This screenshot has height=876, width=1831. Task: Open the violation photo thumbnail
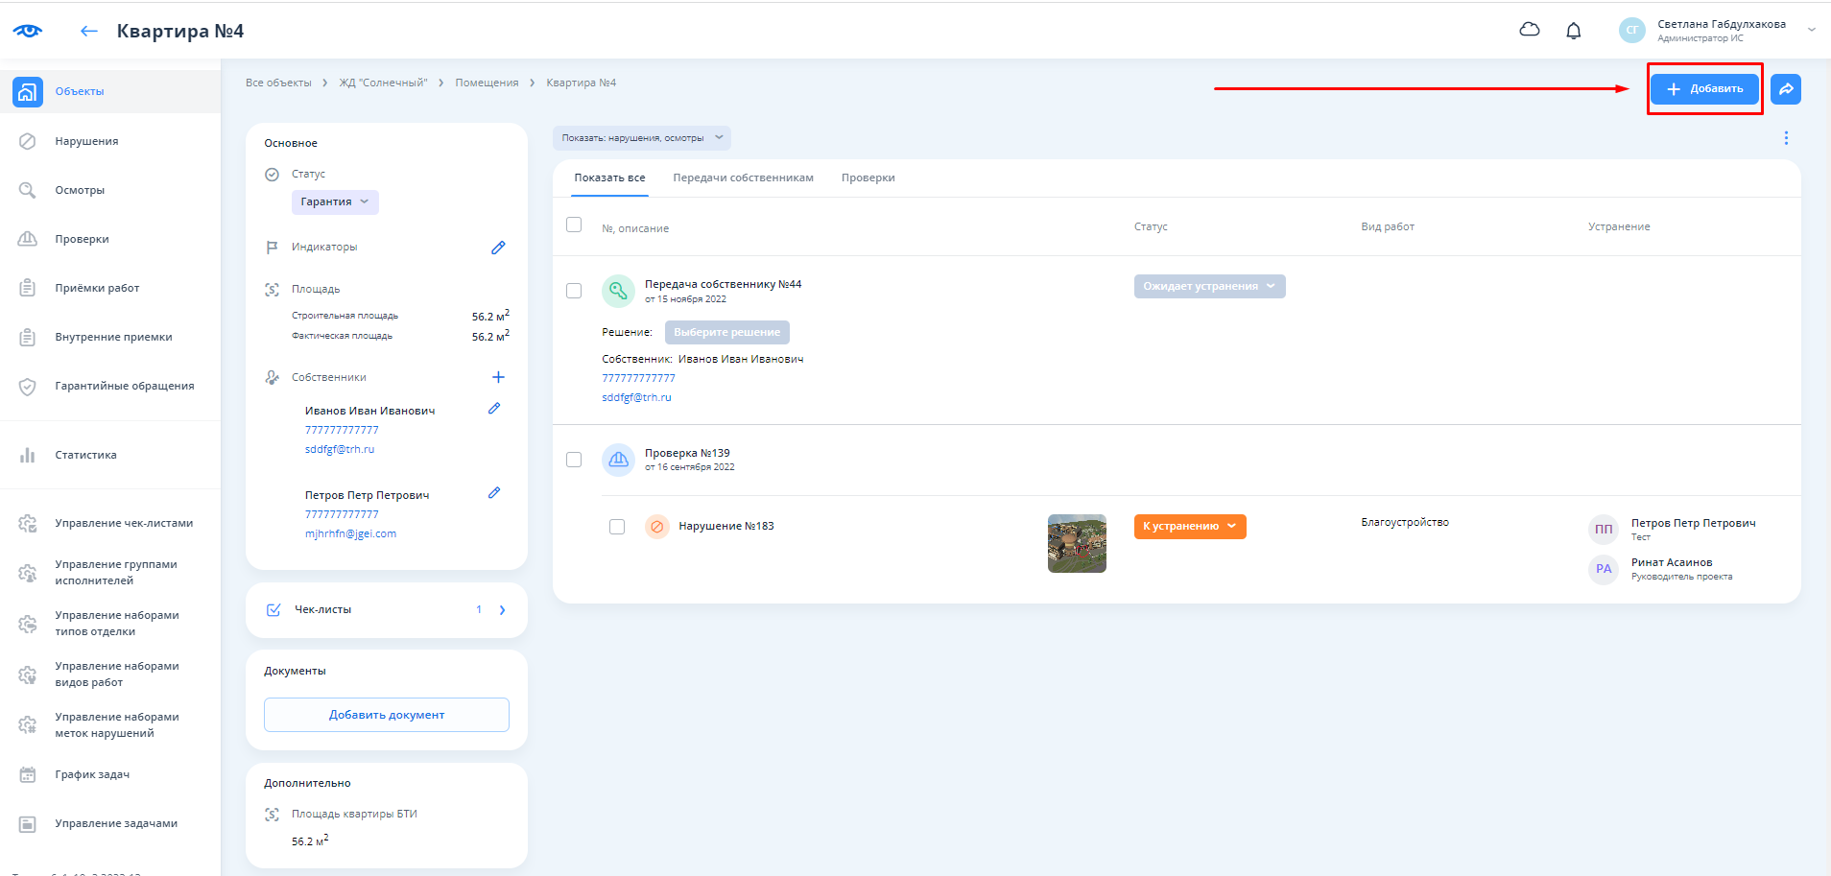tap(1077, 543)
